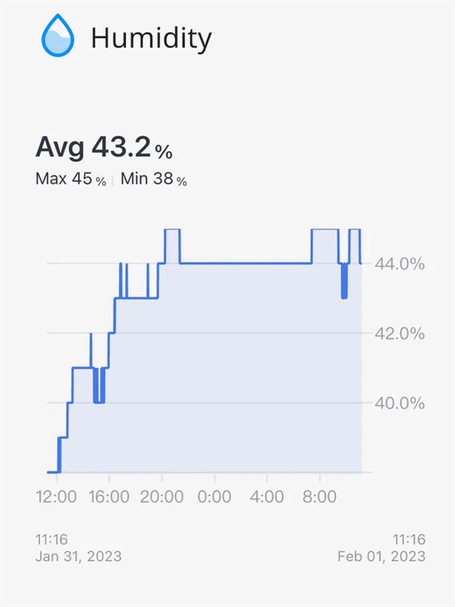Tap the lowest graph step near 12:00

[53, 472]
